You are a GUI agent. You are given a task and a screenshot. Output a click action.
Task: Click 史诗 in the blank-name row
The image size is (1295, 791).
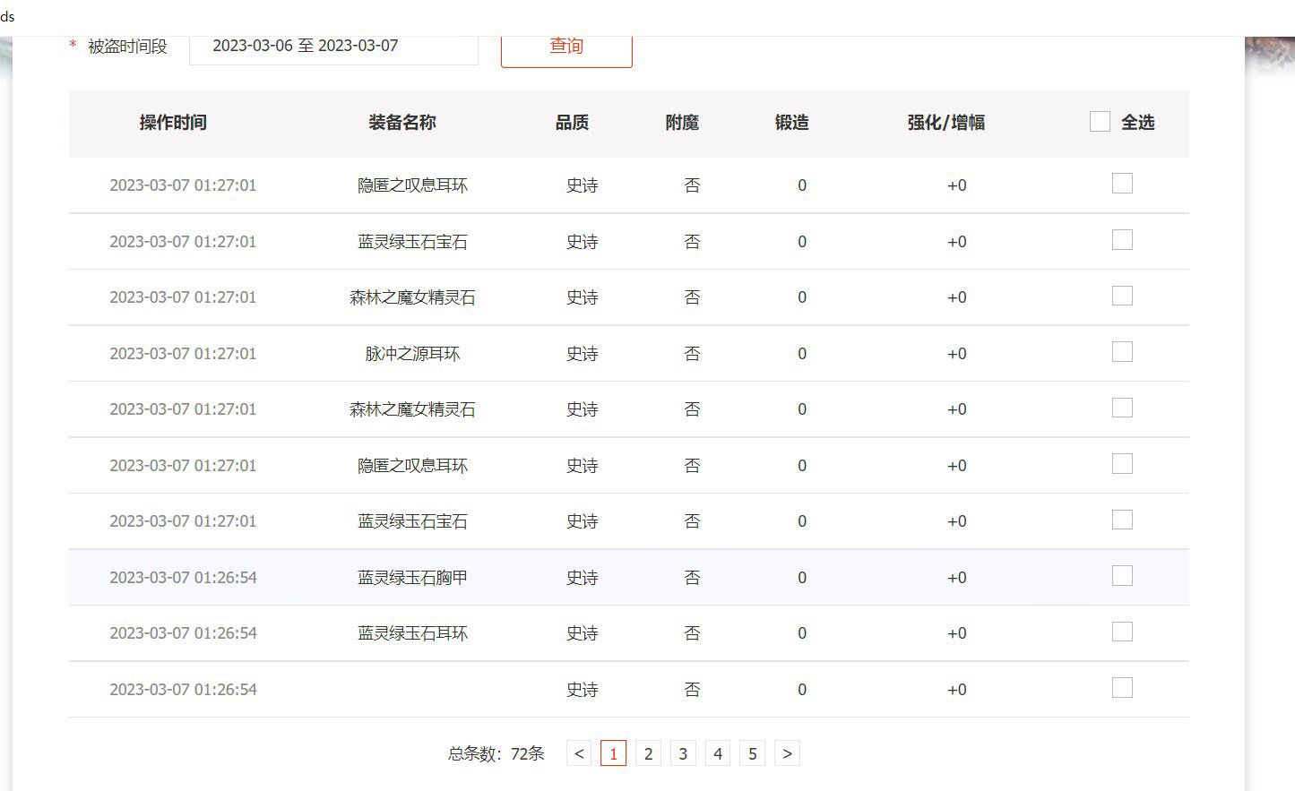pyautogui.click(x=583, y=690)
